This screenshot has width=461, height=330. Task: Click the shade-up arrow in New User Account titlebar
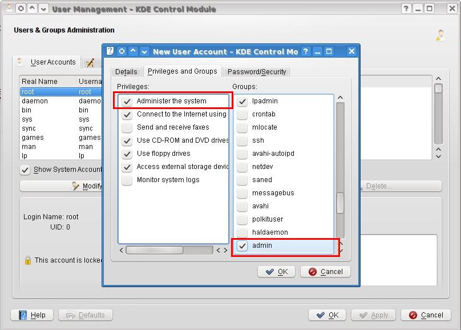[133, 51]
